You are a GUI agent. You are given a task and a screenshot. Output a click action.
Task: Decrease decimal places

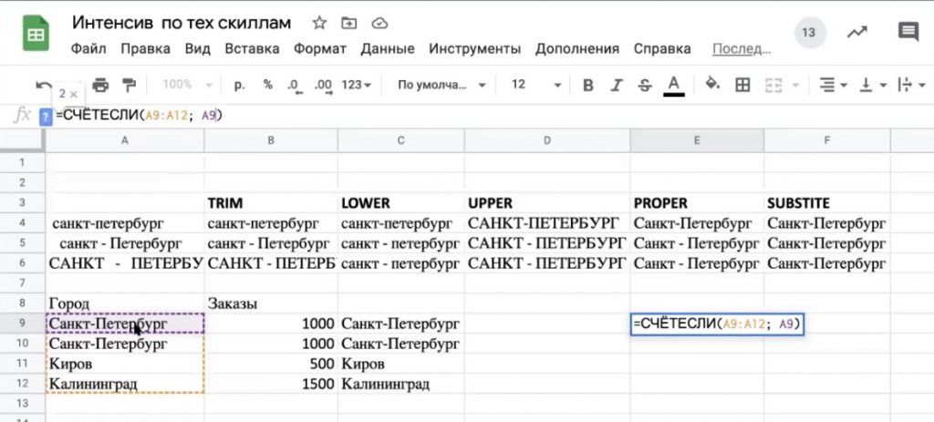coord(295,86)
